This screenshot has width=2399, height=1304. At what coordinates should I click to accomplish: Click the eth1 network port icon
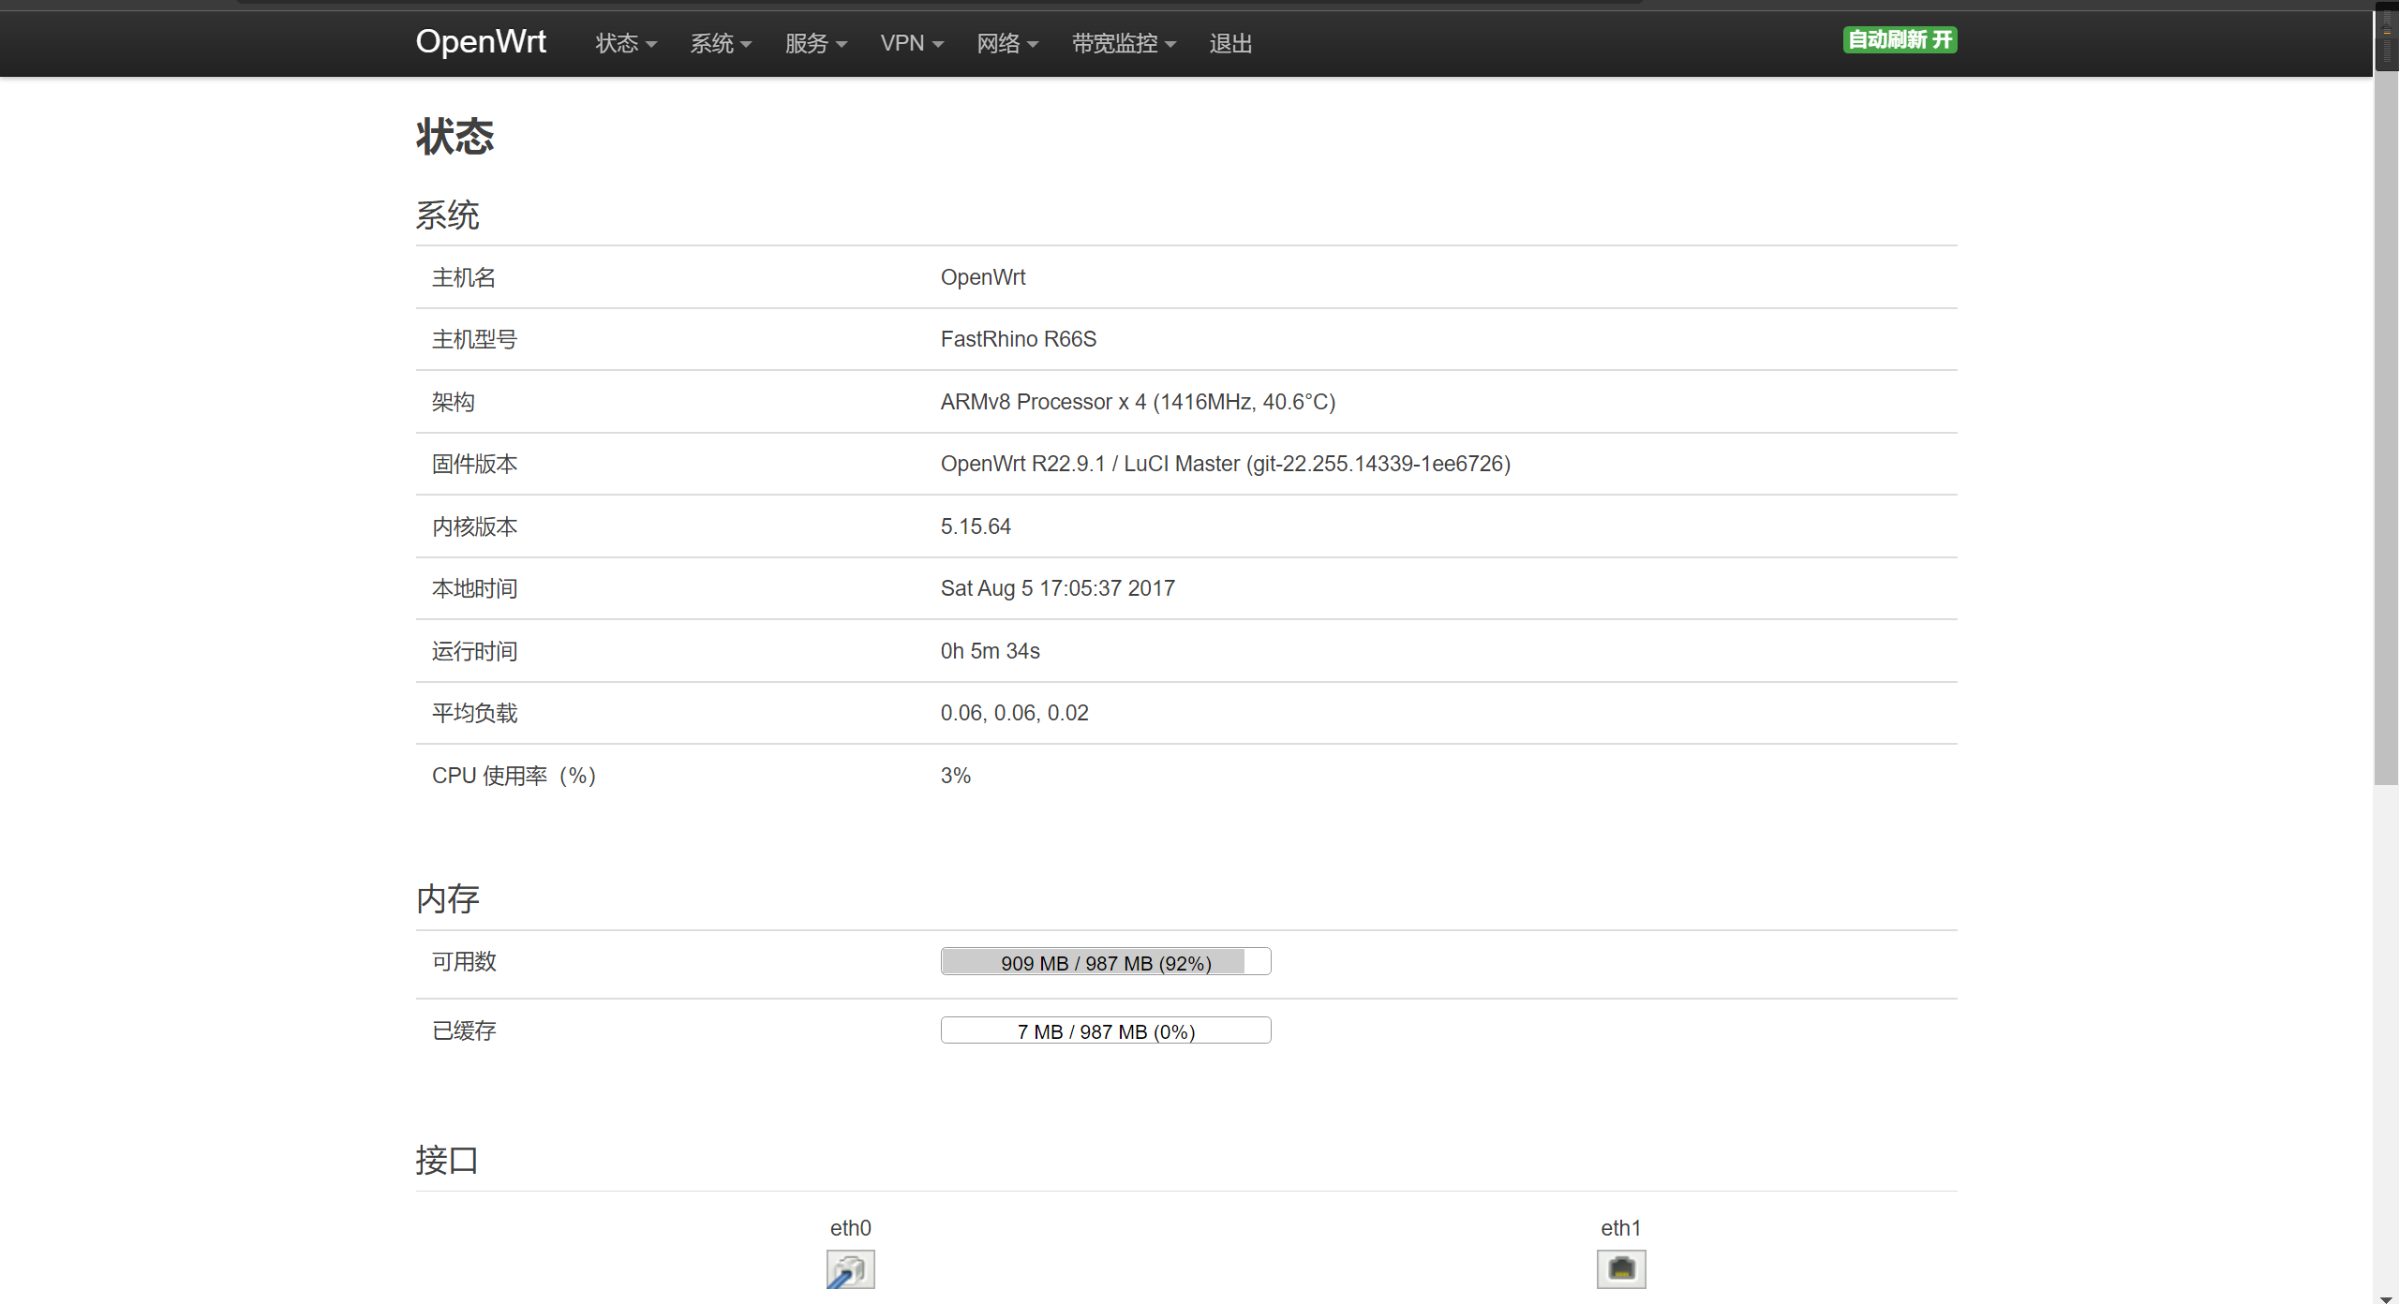(x=1621, y=1269)
